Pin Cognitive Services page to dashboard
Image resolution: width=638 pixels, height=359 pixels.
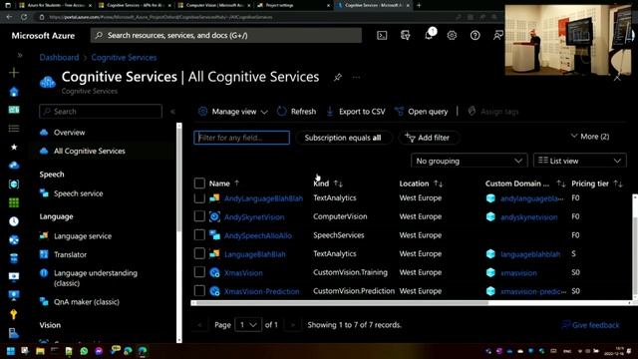(x=337, y=78)
